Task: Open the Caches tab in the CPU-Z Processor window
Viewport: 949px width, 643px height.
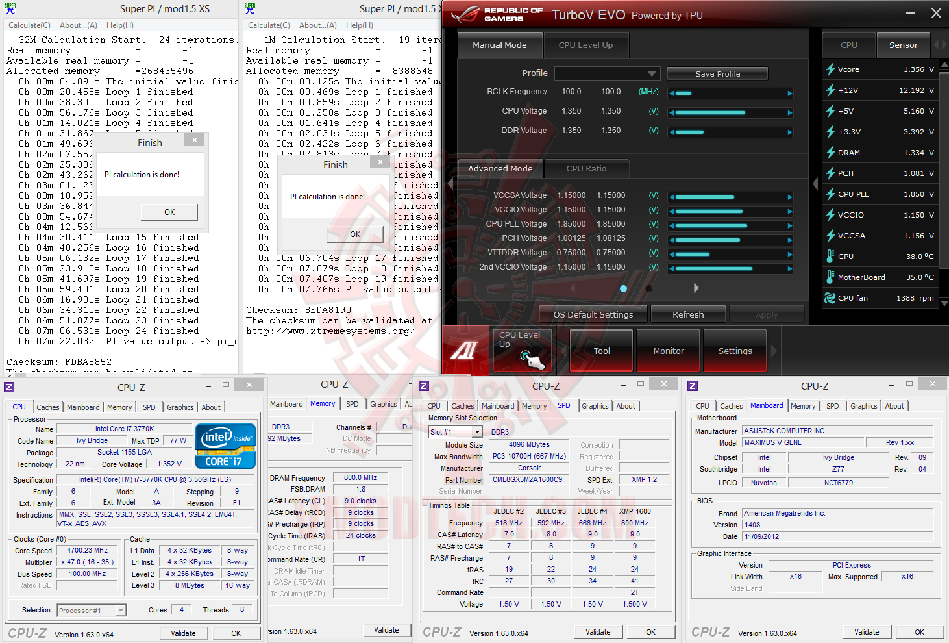Action: (x=48, y=407)
